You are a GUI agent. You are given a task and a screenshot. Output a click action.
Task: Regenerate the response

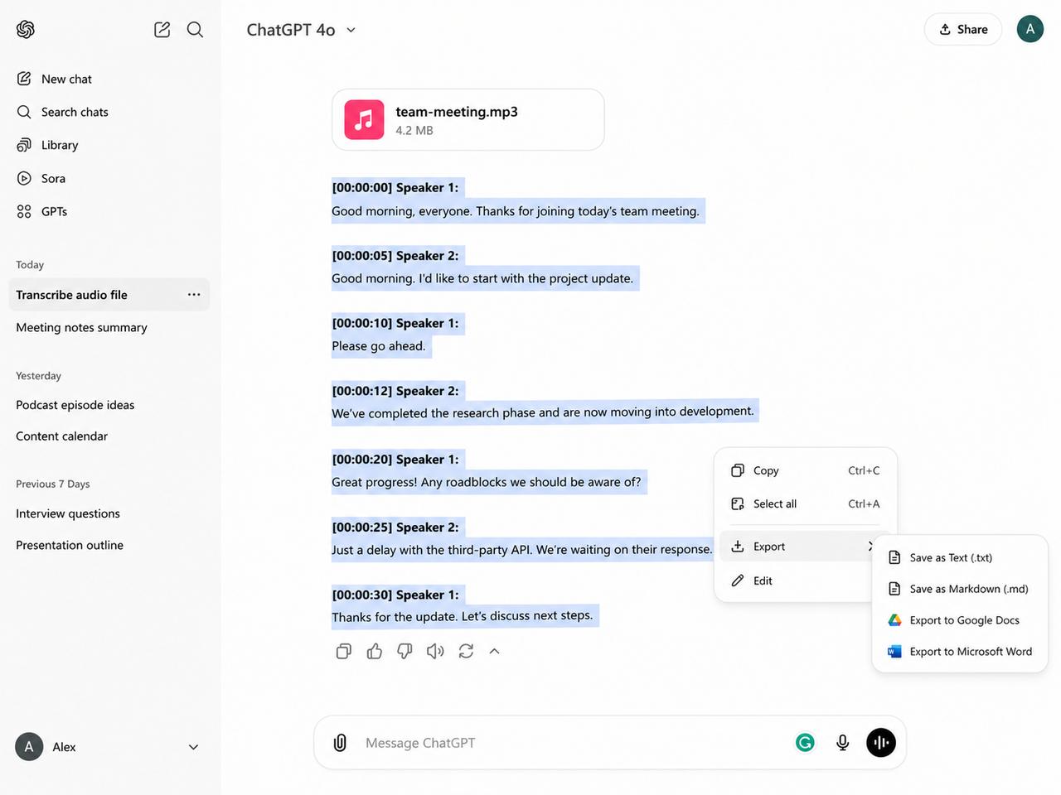(466, 652)
